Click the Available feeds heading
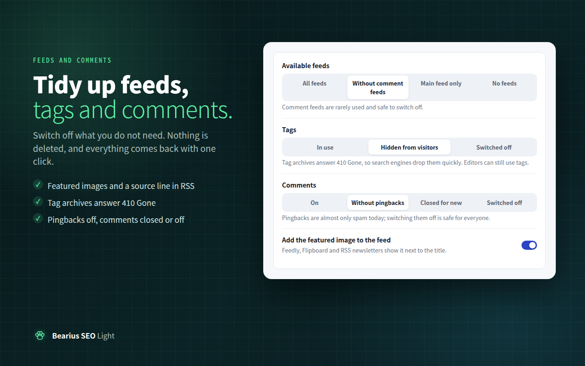Screen dimensions: 585x366 coord(306,65)
